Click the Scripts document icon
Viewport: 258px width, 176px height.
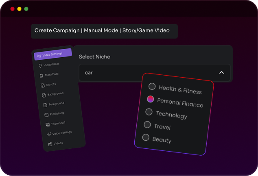[x=42, y=85]
